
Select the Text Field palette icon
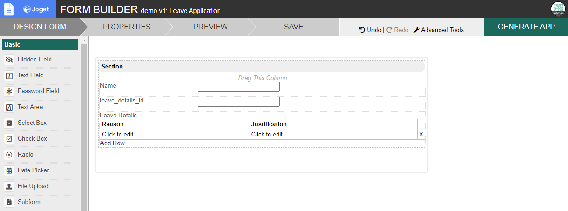[9, 75]
